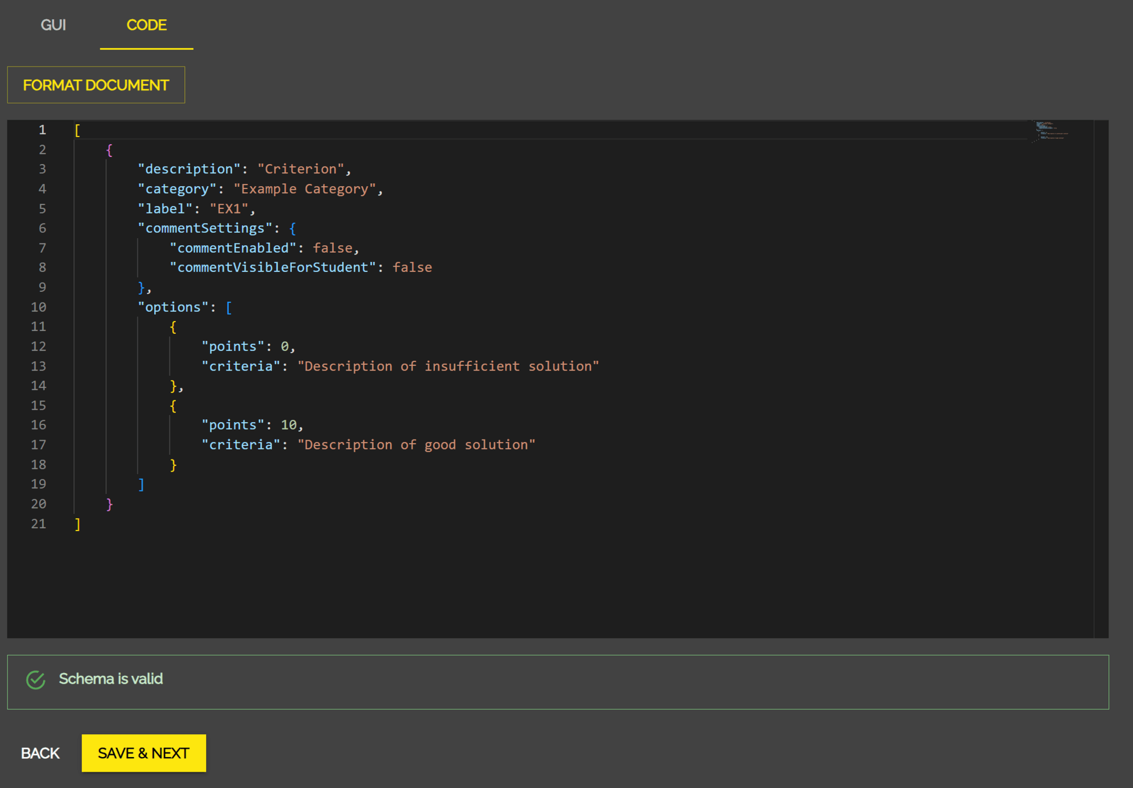Image resolution: width=1133 pixels, height=788 pixels.
Task: Click the Schema is valid message
Action: [111, 679]
